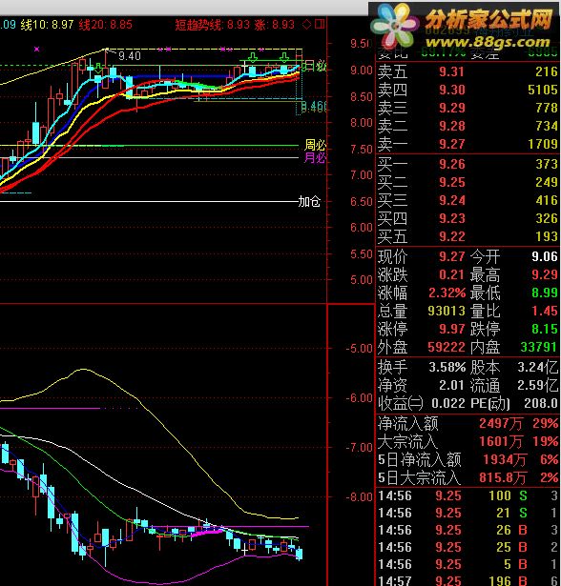Click the 9.50 price axis label
Screen dimensions: 561x586
coord(360,44)
